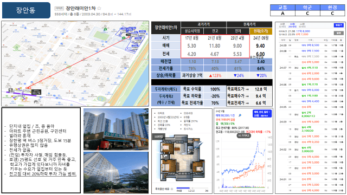Click the 아파트 type badge before the complex name
Image resolution: width=347 pixels, height=195 pixels.
point(59,9)
